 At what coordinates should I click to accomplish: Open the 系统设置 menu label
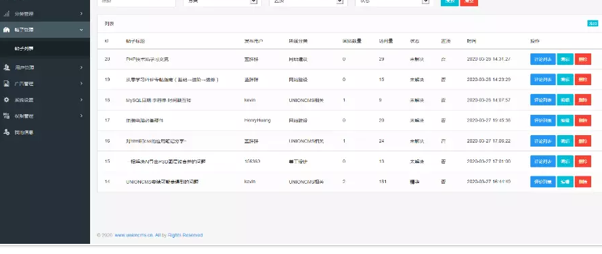(x=24, y=99)
